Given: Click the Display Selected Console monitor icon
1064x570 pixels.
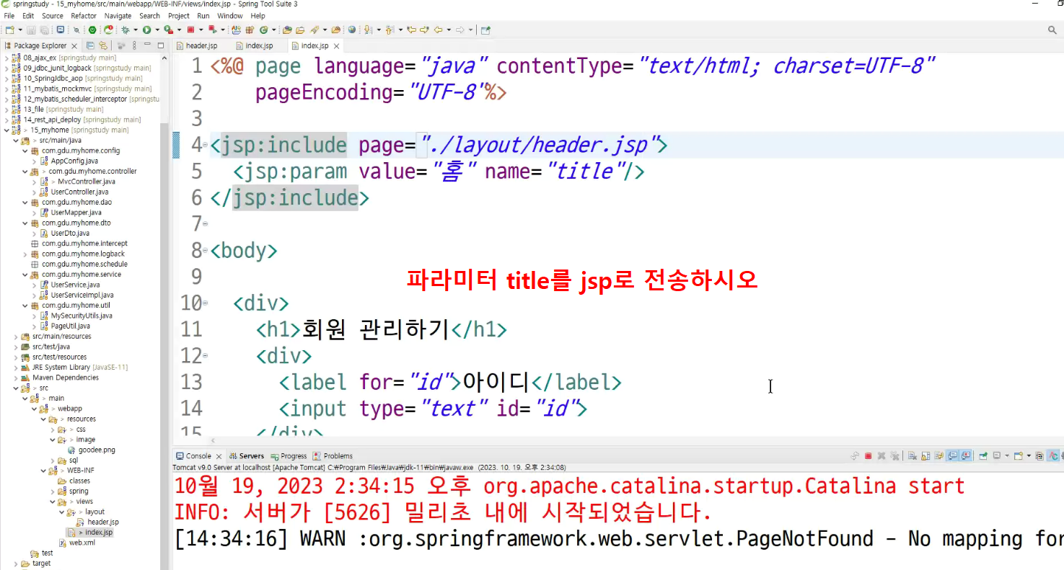Looking at the screenshot, I should coord(997,456).
